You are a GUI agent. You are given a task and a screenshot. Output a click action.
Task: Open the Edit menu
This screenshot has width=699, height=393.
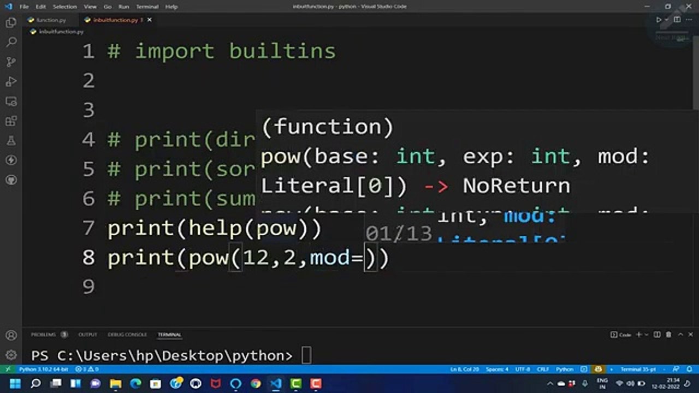click(x=40, y=7)
